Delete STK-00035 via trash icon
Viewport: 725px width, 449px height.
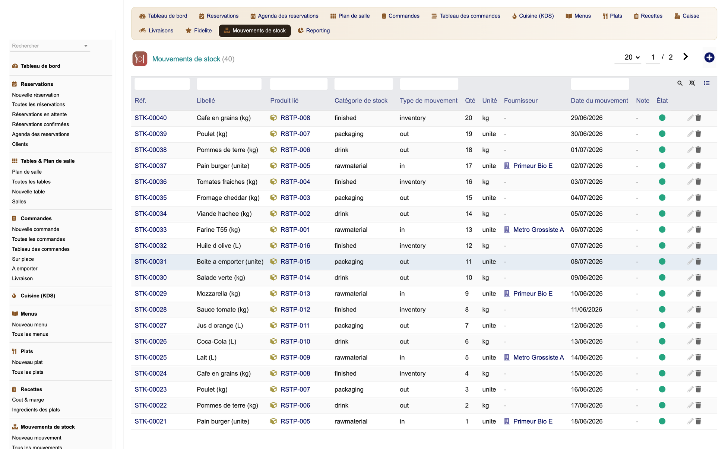tap(699, 198)
